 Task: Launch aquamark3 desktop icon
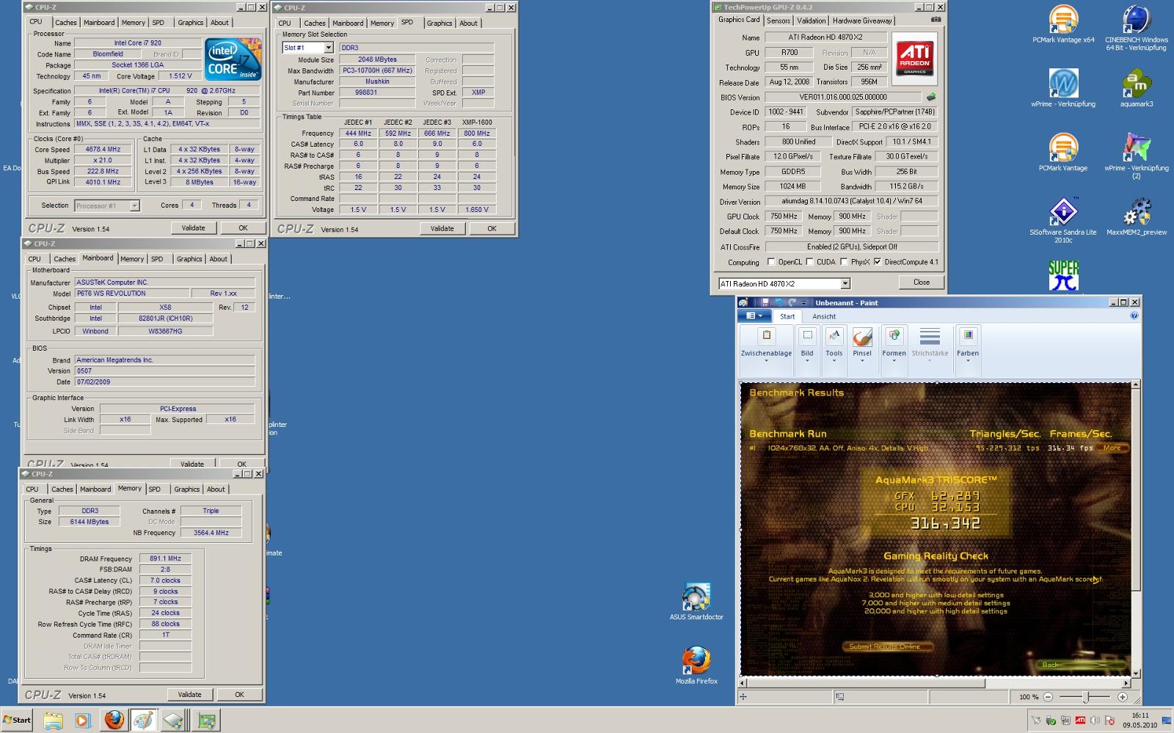click(x=1136, y=89)
